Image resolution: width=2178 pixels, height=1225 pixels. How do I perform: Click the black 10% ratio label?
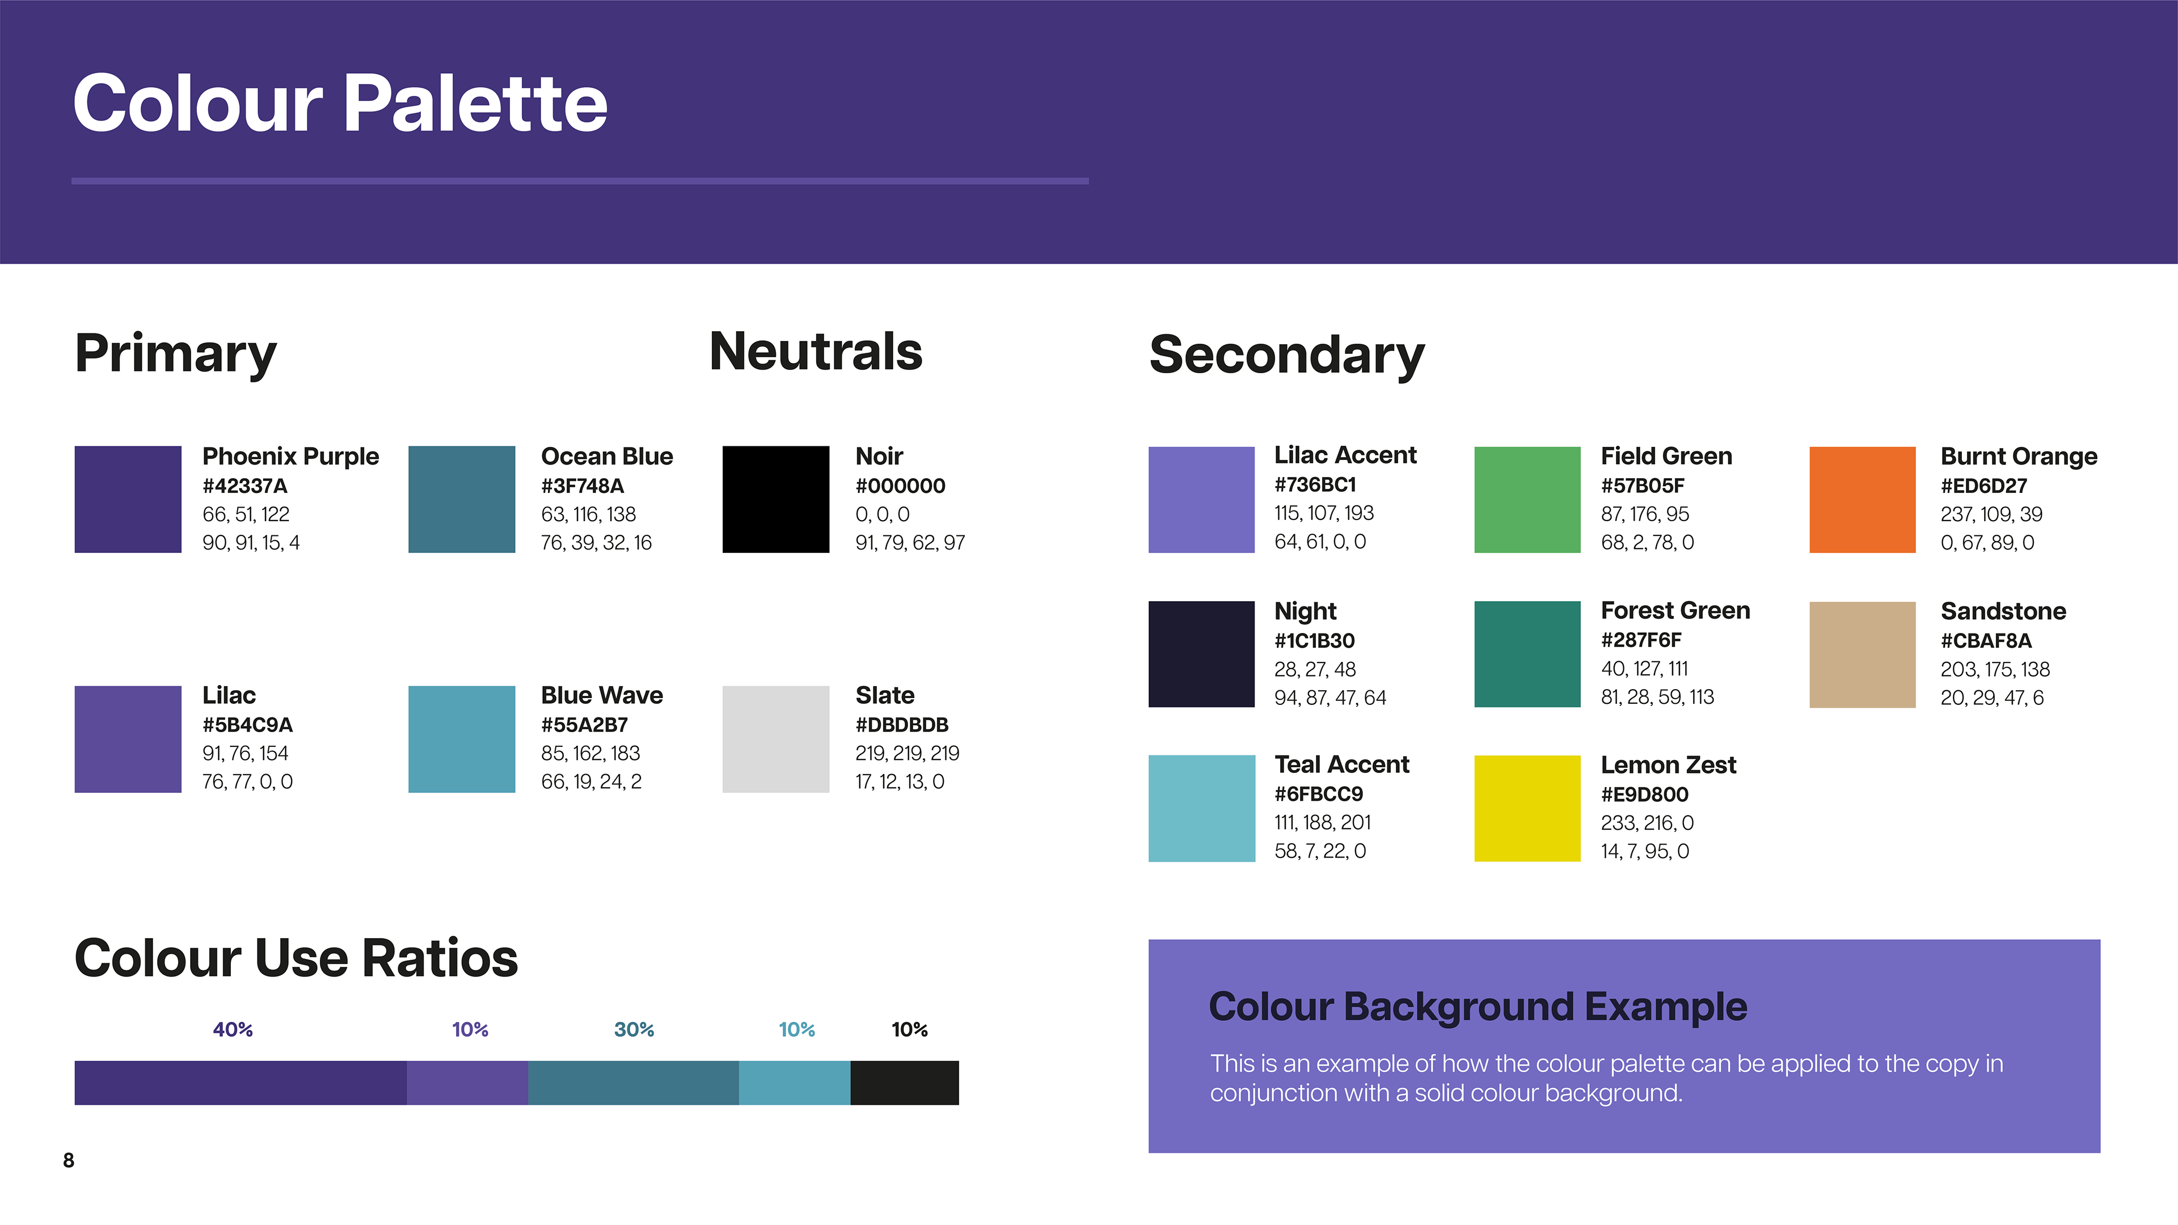(x=910, y=1030)
